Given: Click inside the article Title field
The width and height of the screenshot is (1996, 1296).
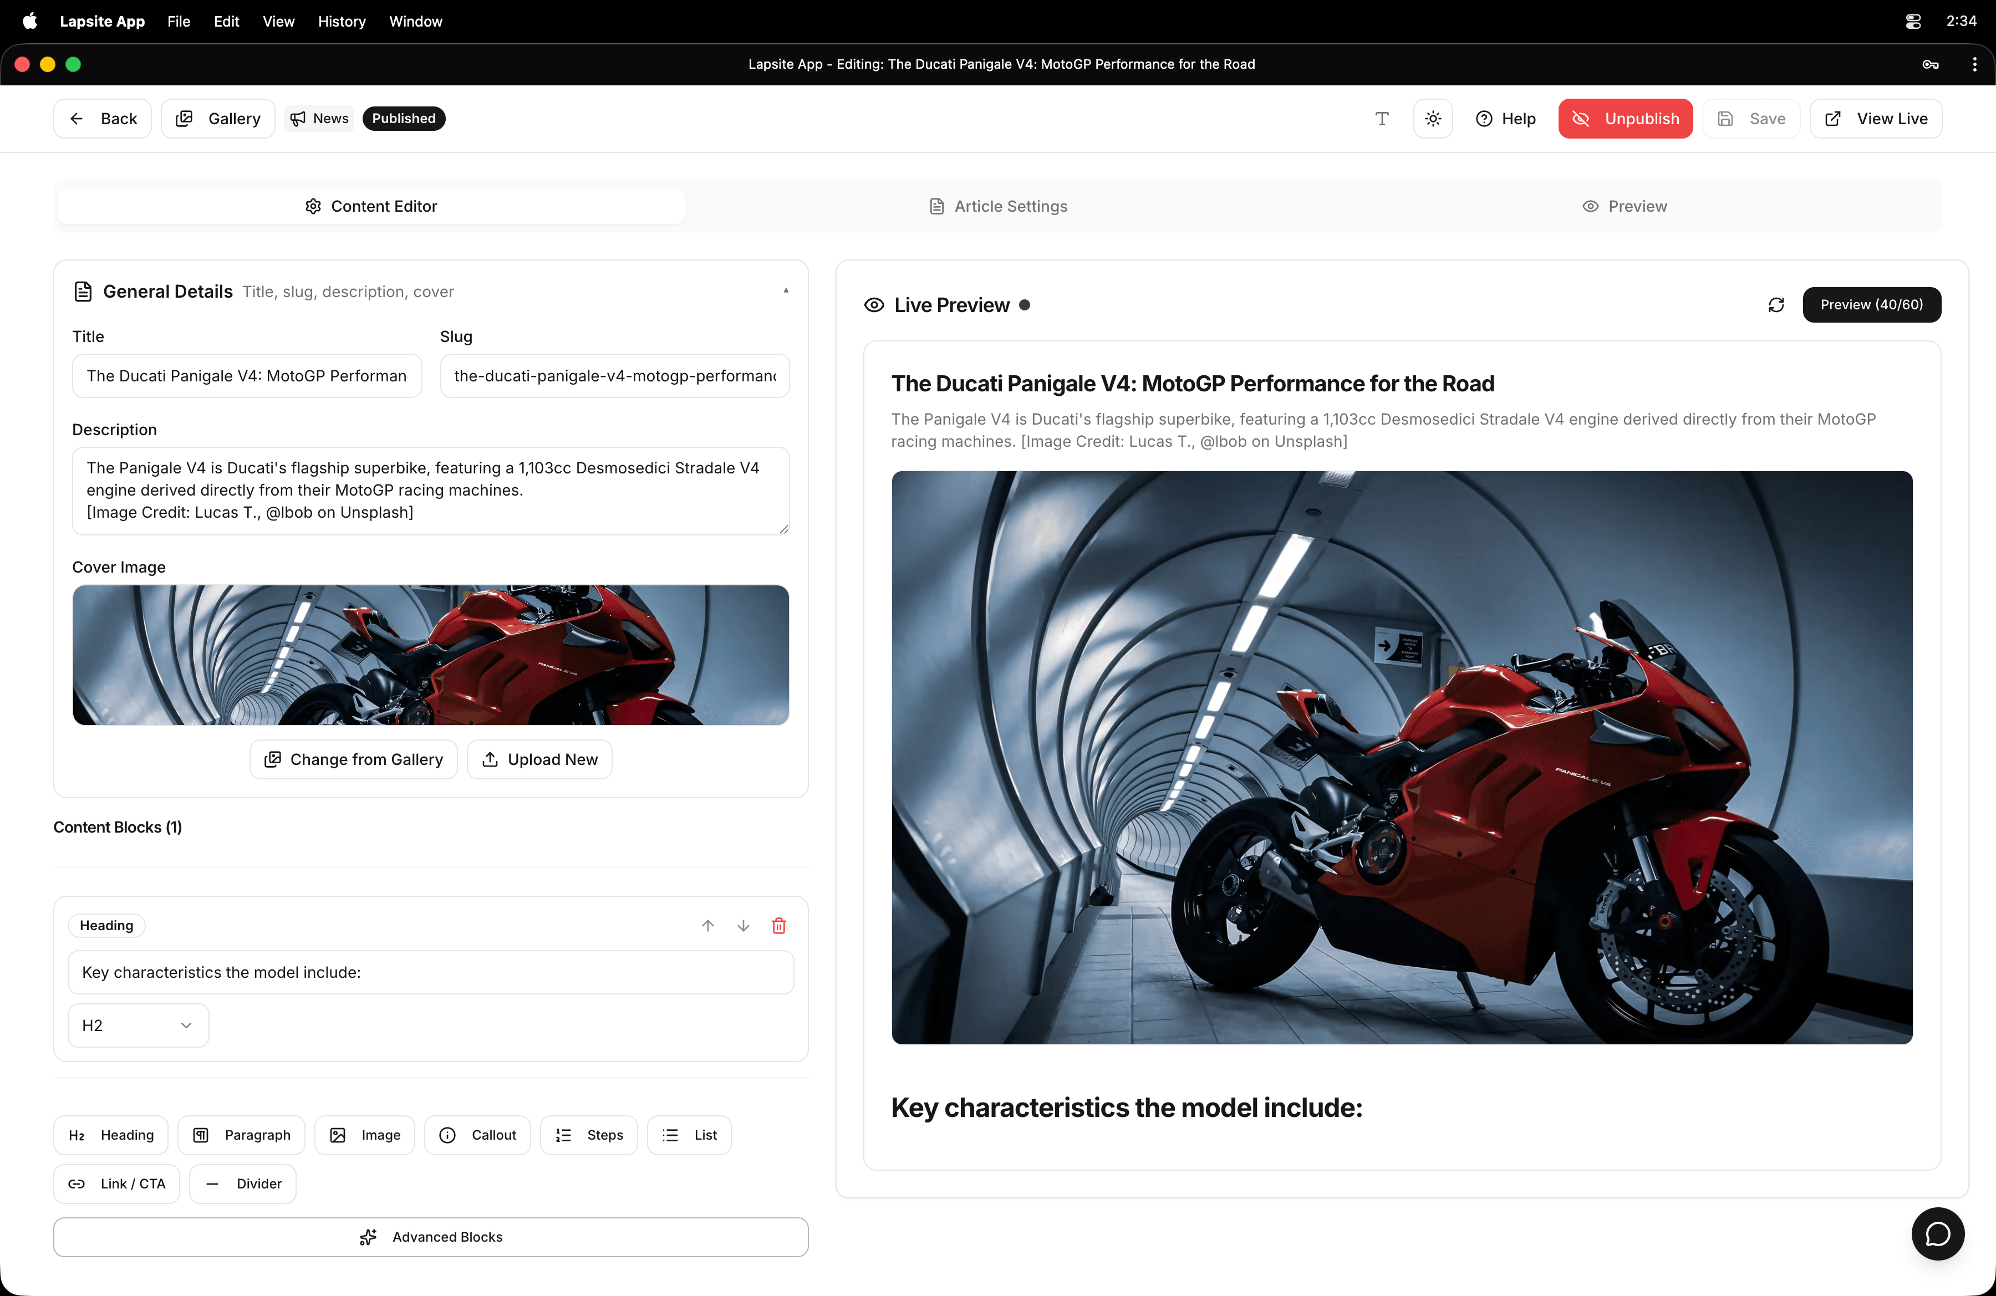Looking at the screenshot, I should (247, 376).
